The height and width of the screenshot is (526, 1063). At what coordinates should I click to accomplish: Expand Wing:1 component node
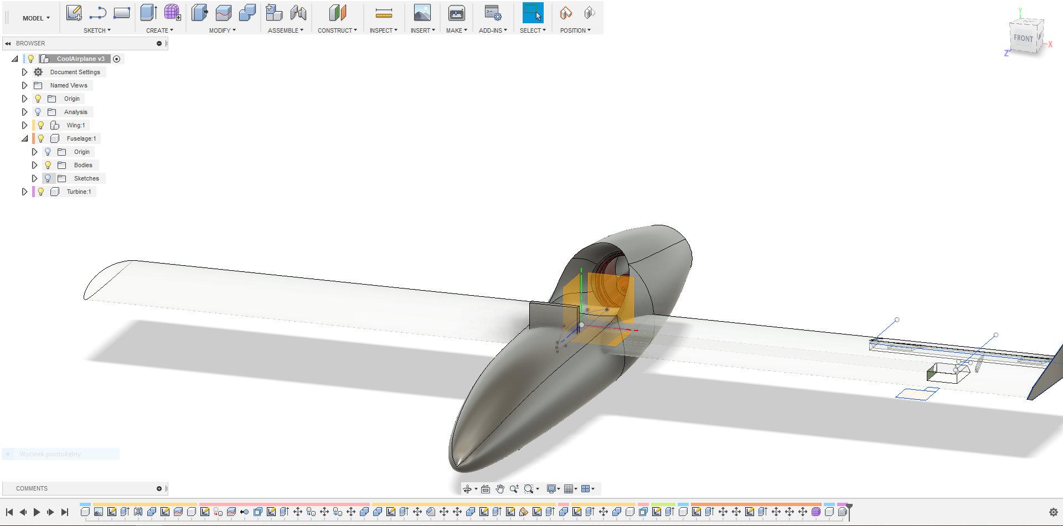[x=24, y=125]
